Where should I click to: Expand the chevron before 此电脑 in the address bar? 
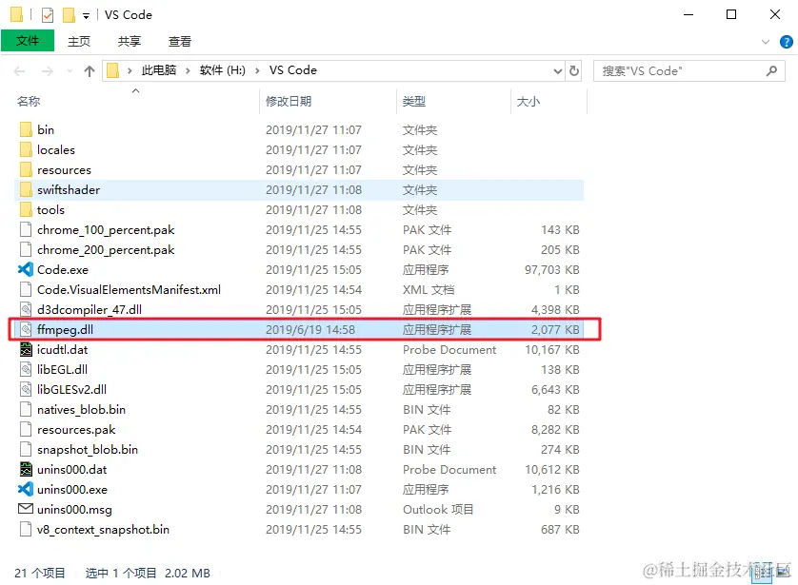click(130, 70)
